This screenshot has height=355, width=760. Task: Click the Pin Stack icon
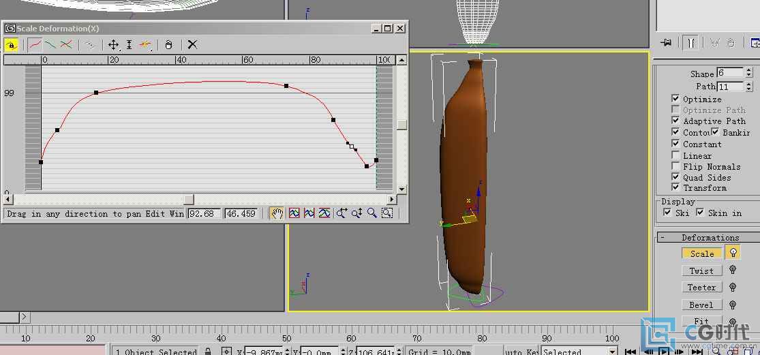point(666,43)
